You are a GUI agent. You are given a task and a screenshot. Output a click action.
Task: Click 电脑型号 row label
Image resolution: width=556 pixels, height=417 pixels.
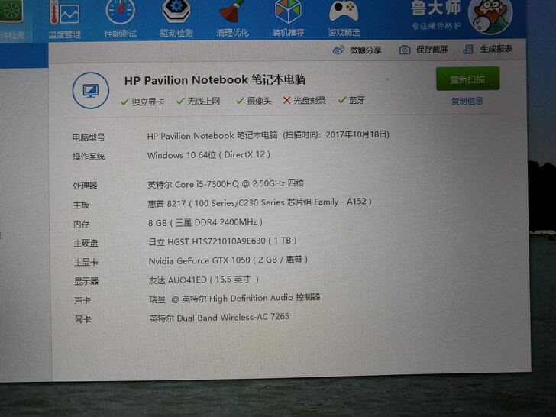point(89,137)
